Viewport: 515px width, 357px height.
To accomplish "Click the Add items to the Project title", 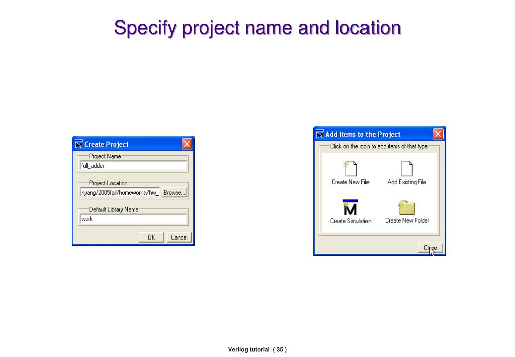I will [x=362, y=134].
